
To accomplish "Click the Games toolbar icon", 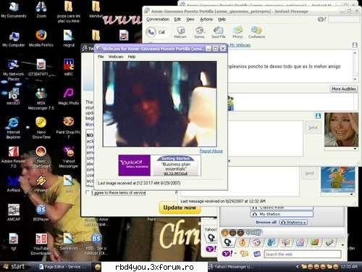I will click(x=200, y=33).
